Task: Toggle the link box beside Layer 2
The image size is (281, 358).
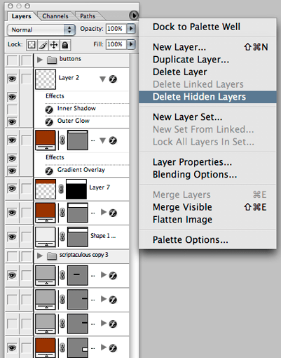Action: (27, 79)
